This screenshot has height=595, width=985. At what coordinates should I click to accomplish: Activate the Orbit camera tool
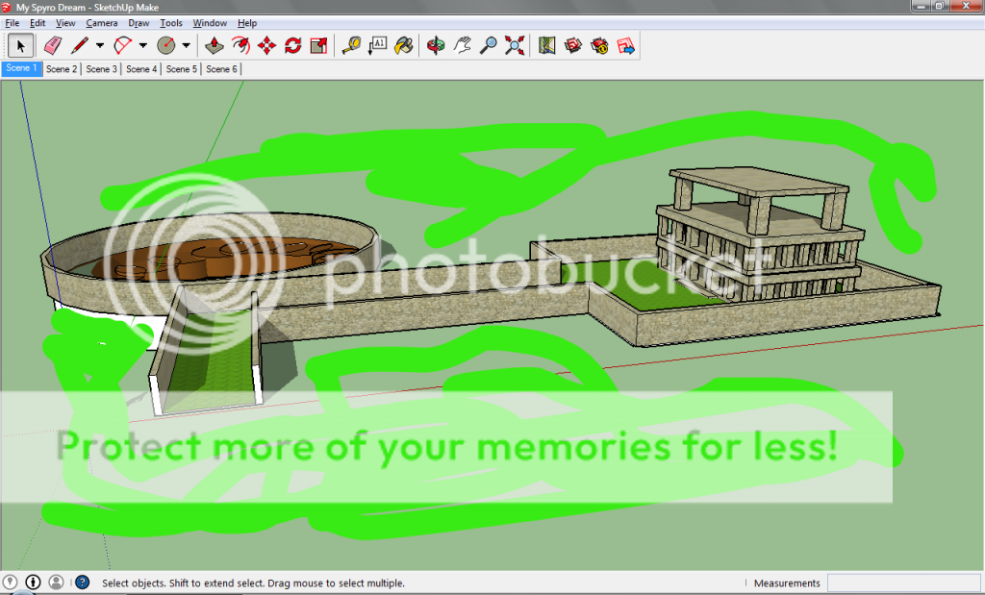point(436,45)
